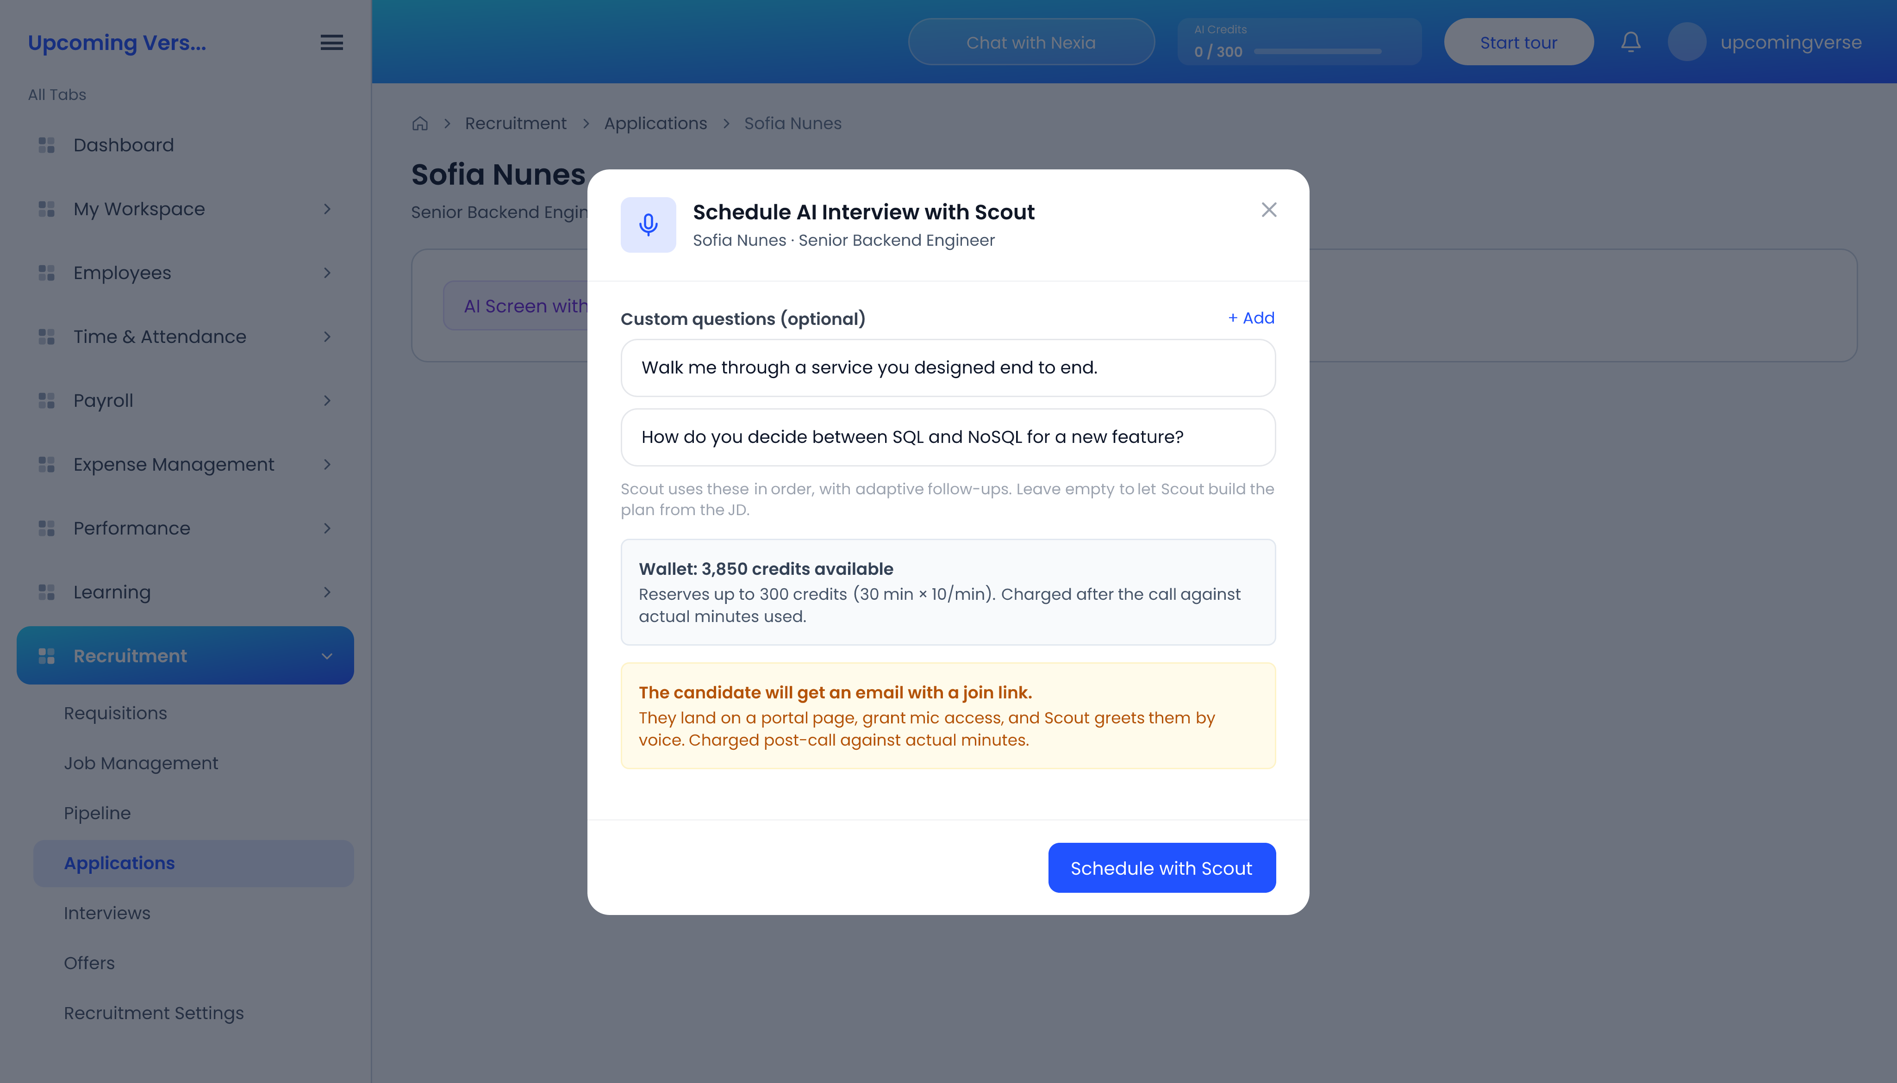This screenshot has width=1897, height=1083.
Task: Open notifications bell
Action: click(x=1631, y=42)
